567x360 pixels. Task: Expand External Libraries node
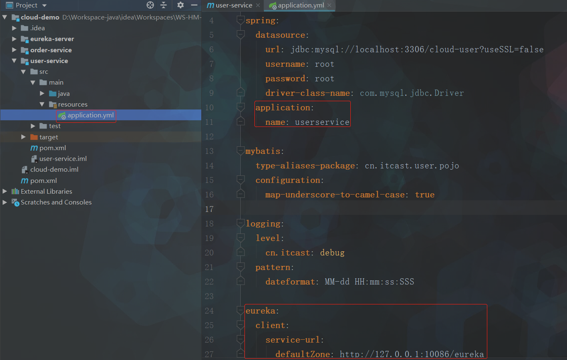pos(5,192)
